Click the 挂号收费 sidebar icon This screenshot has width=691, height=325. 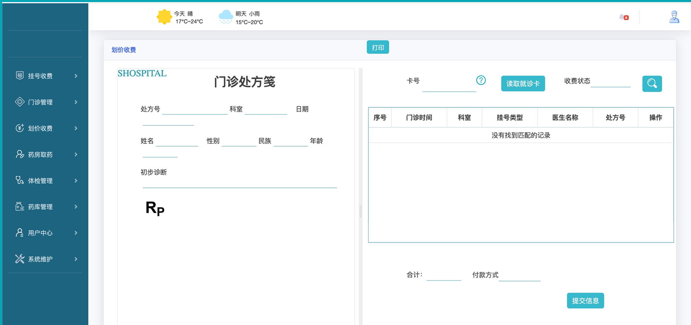[20, 76]
